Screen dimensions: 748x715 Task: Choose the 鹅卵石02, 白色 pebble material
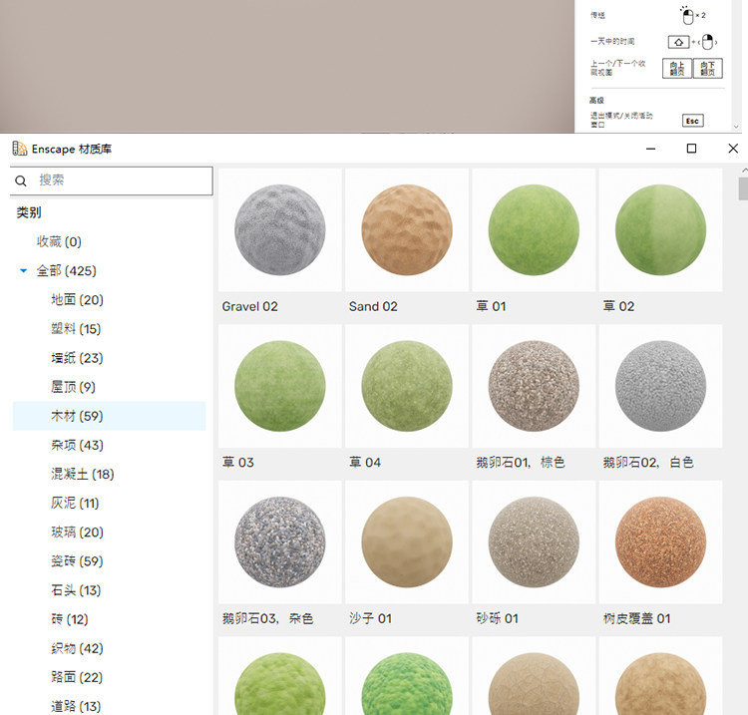point(660,386)
